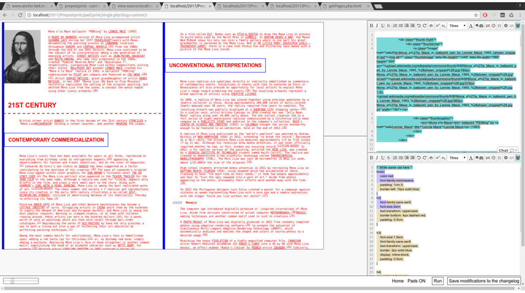Toggle bold in the top pad toolbar
Screen dimensions: 525x293
(371, 26)
